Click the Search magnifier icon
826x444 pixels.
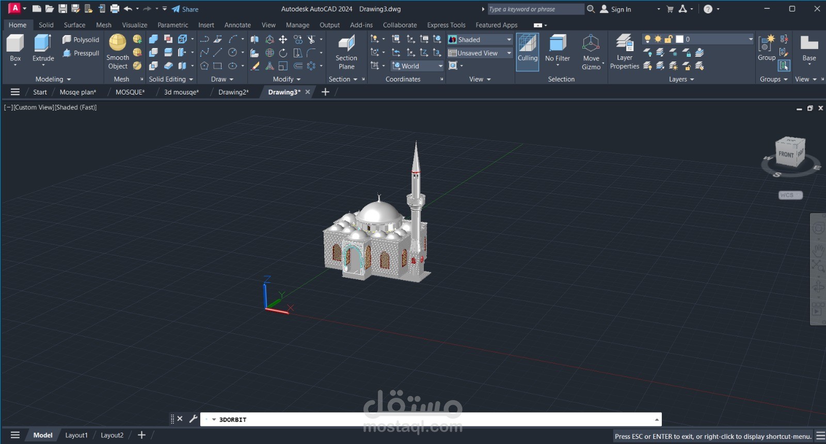click(591, 9)
